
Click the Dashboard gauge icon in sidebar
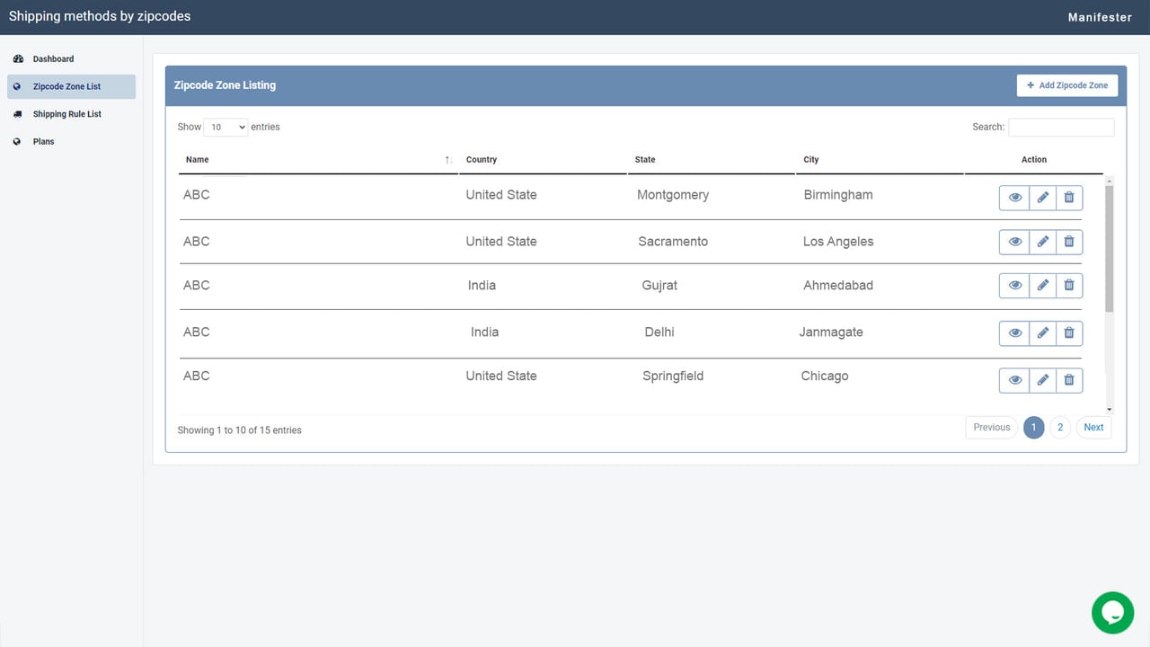[x=18, y=59]
